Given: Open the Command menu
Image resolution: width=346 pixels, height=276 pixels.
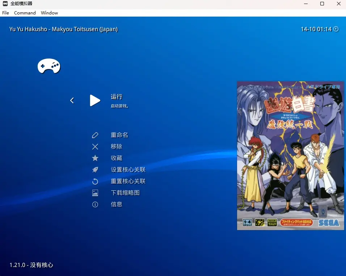Looking at the screenshot, I should 25,13.
